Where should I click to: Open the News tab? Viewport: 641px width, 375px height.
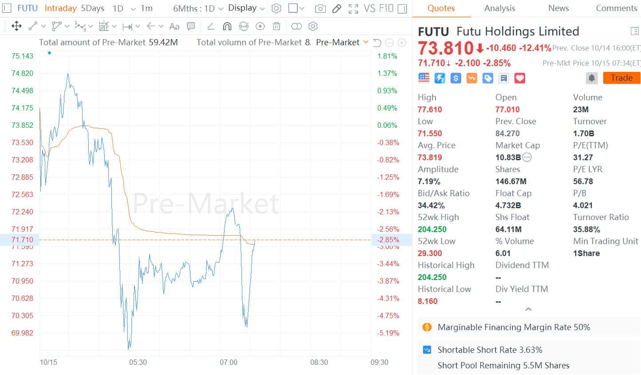pyautogui.click(x=558, y=8)
